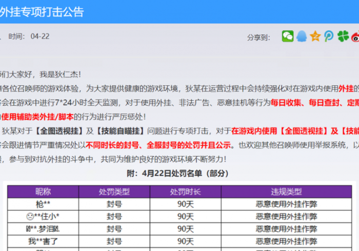Click 90天 in the first table row
The width and height of the screenshot is (359, 251).
[186, 204]
